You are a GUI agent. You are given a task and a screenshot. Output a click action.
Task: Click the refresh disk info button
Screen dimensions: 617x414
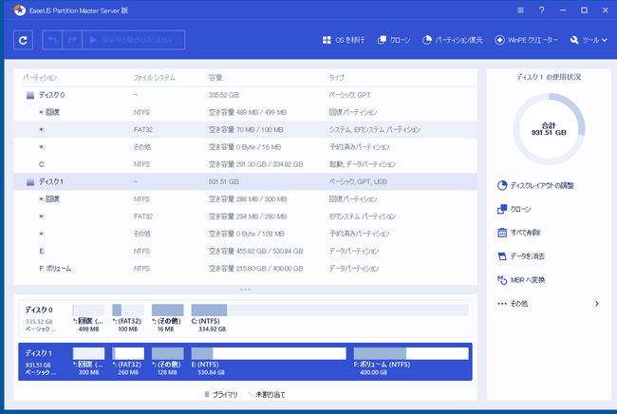(23, 40)
